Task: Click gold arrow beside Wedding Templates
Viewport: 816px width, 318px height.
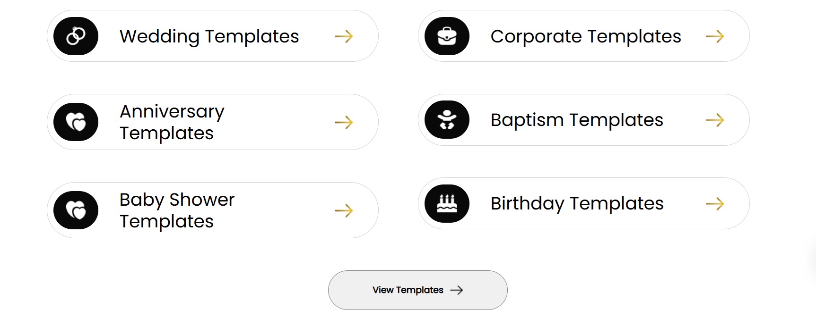Action: pyautogui.click(x=344, y=36)
